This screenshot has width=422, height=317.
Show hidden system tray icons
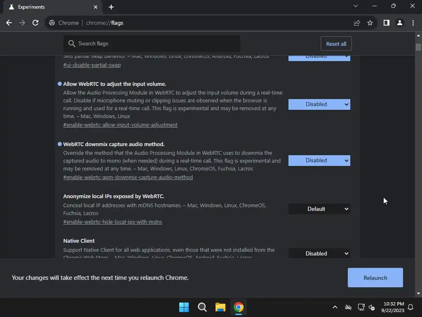pyautogui.click(x=335, y=307)
